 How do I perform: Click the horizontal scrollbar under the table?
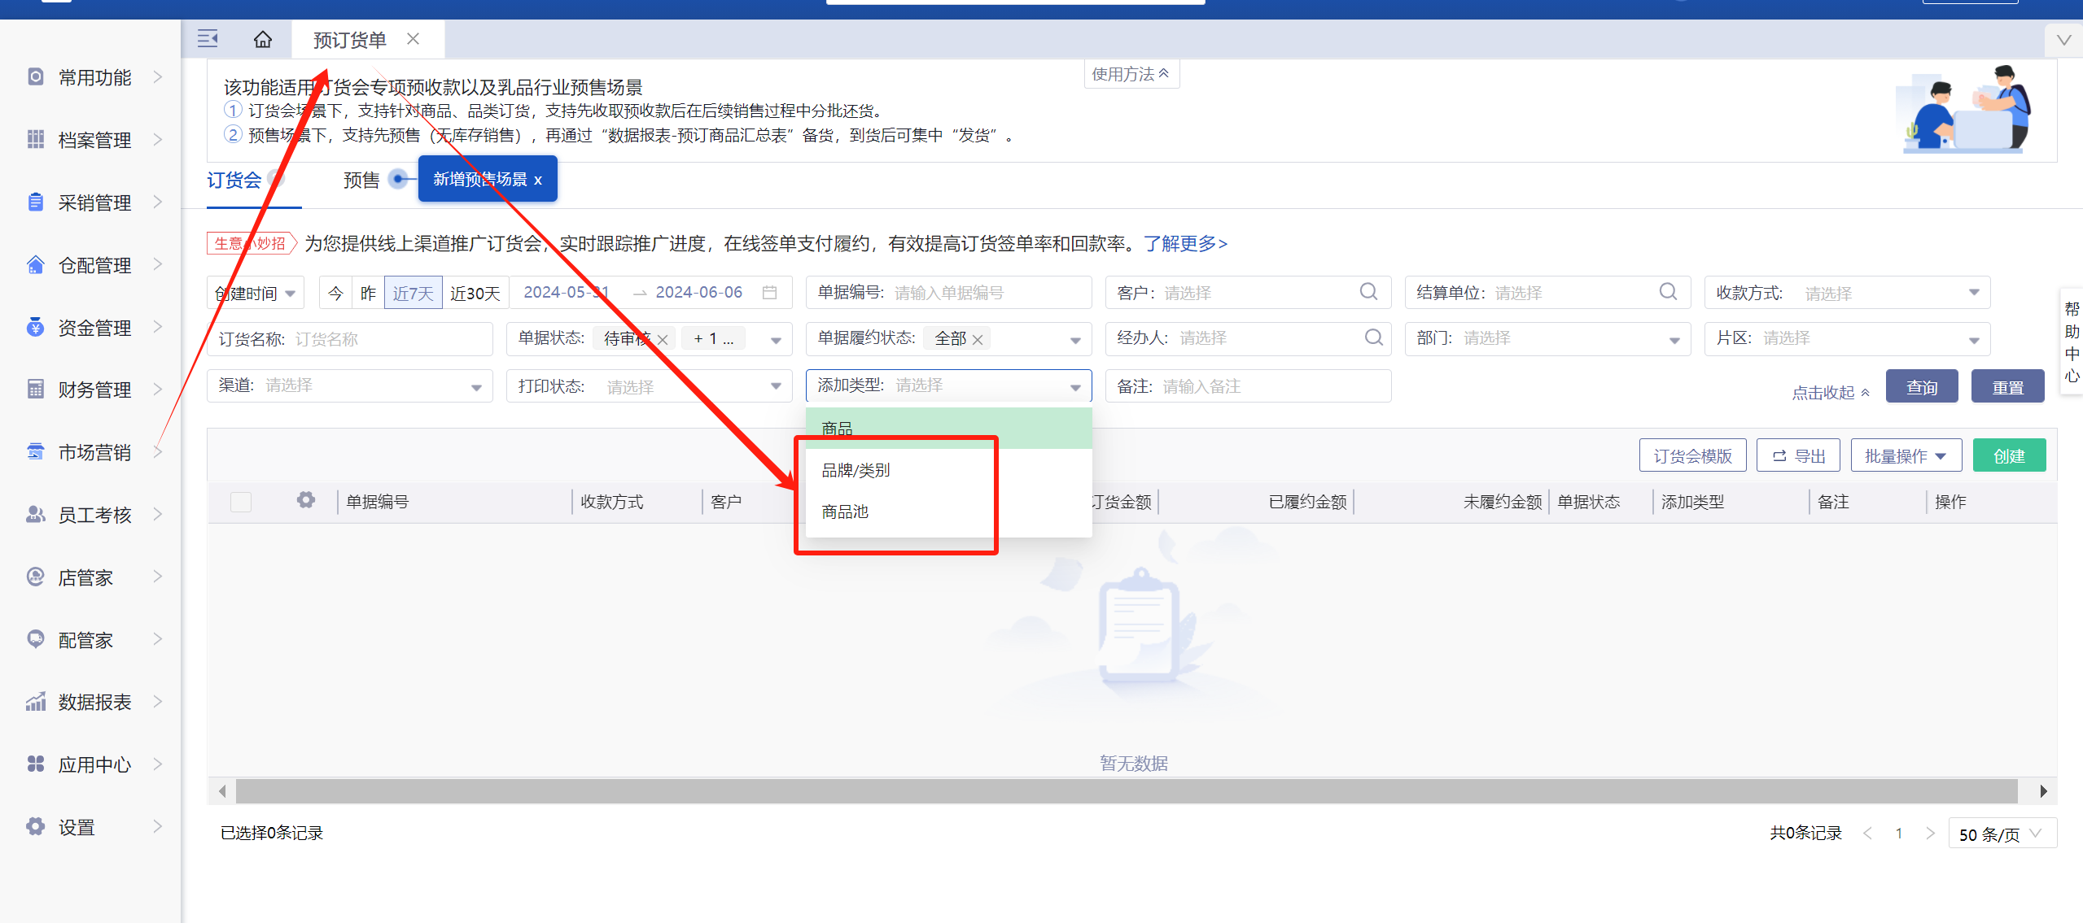click(x=1126, y=791)
